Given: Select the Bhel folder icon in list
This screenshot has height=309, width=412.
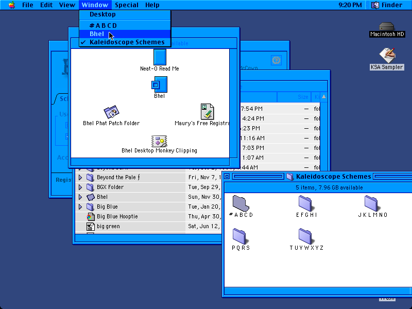Looking at the screenshot, I should (91, 197).
